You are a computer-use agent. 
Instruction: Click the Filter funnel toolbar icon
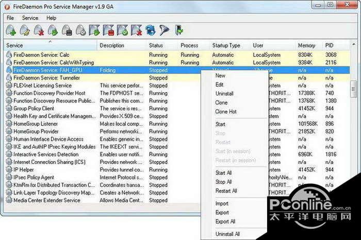165,30
